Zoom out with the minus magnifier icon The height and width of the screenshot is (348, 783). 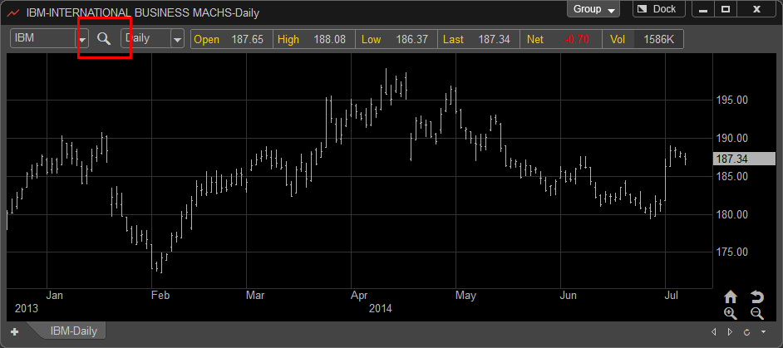pyautogui.click(x=757, y=314)
